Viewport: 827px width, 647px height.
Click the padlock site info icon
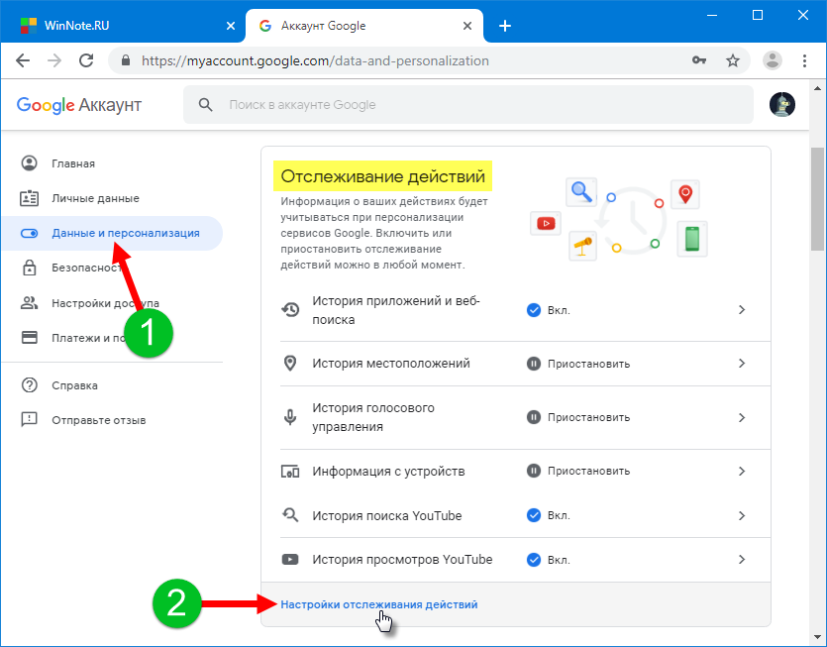pyautogui.click(x=126, y=60)
